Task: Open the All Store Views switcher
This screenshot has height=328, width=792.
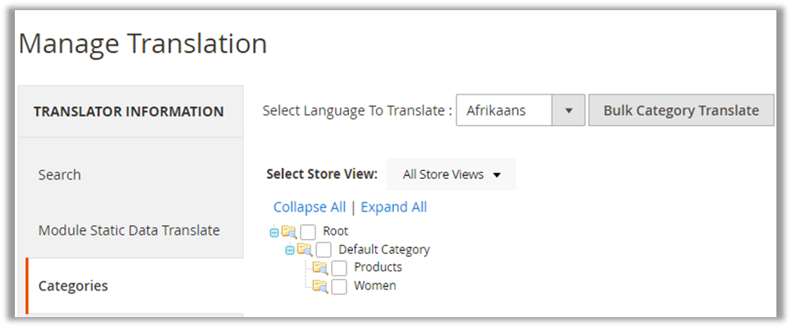Action: point(451,175)
